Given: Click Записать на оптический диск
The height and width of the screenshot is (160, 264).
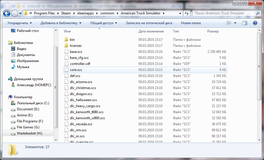Looking at the screenshot, I should [149, 23].
